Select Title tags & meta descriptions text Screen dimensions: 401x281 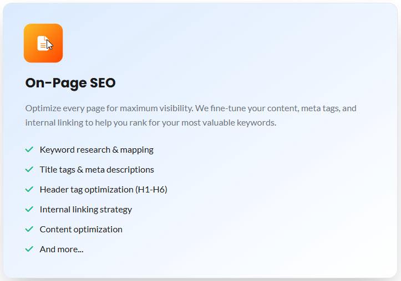pyautogui.click(x=97, y=169)
